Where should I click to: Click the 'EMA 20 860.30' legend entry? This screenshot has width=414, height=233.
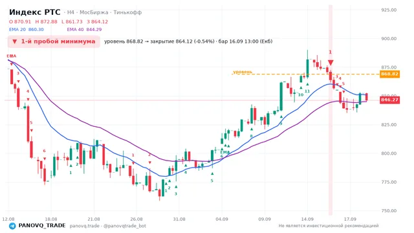click(27, 30)
